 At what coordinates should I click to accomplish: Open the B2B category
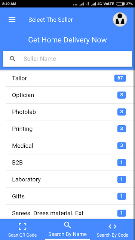coord(70,162)
